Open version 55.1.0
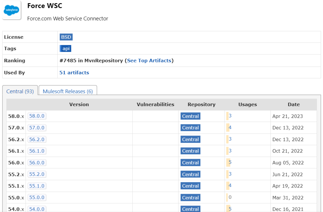 pyautogui.click(x=37, y=186)
